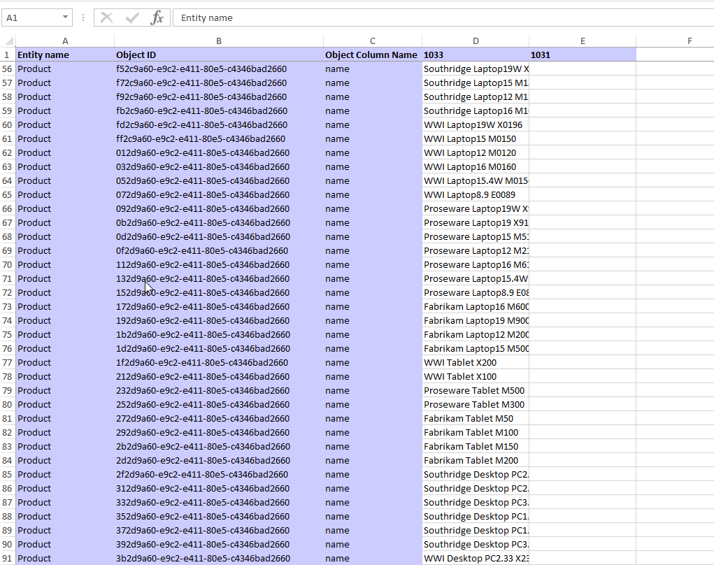Select column E header
The image size is (714, 565).
pos(583,41)
